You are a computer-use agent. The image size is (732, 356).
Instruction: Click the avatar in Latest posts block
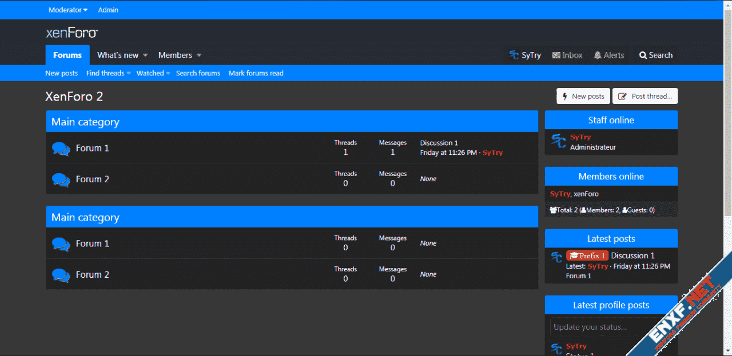556,257
